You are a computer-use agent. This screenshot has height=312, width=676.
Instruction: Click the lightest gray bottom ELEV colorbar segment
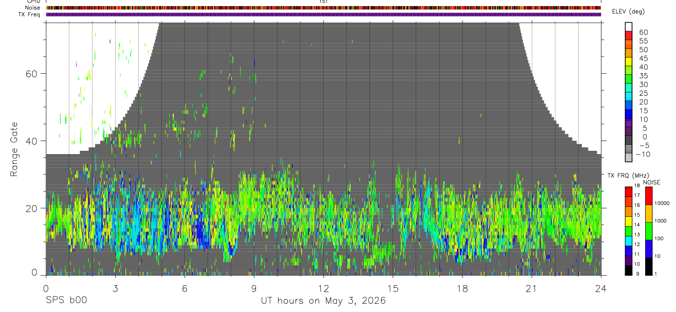629,157
